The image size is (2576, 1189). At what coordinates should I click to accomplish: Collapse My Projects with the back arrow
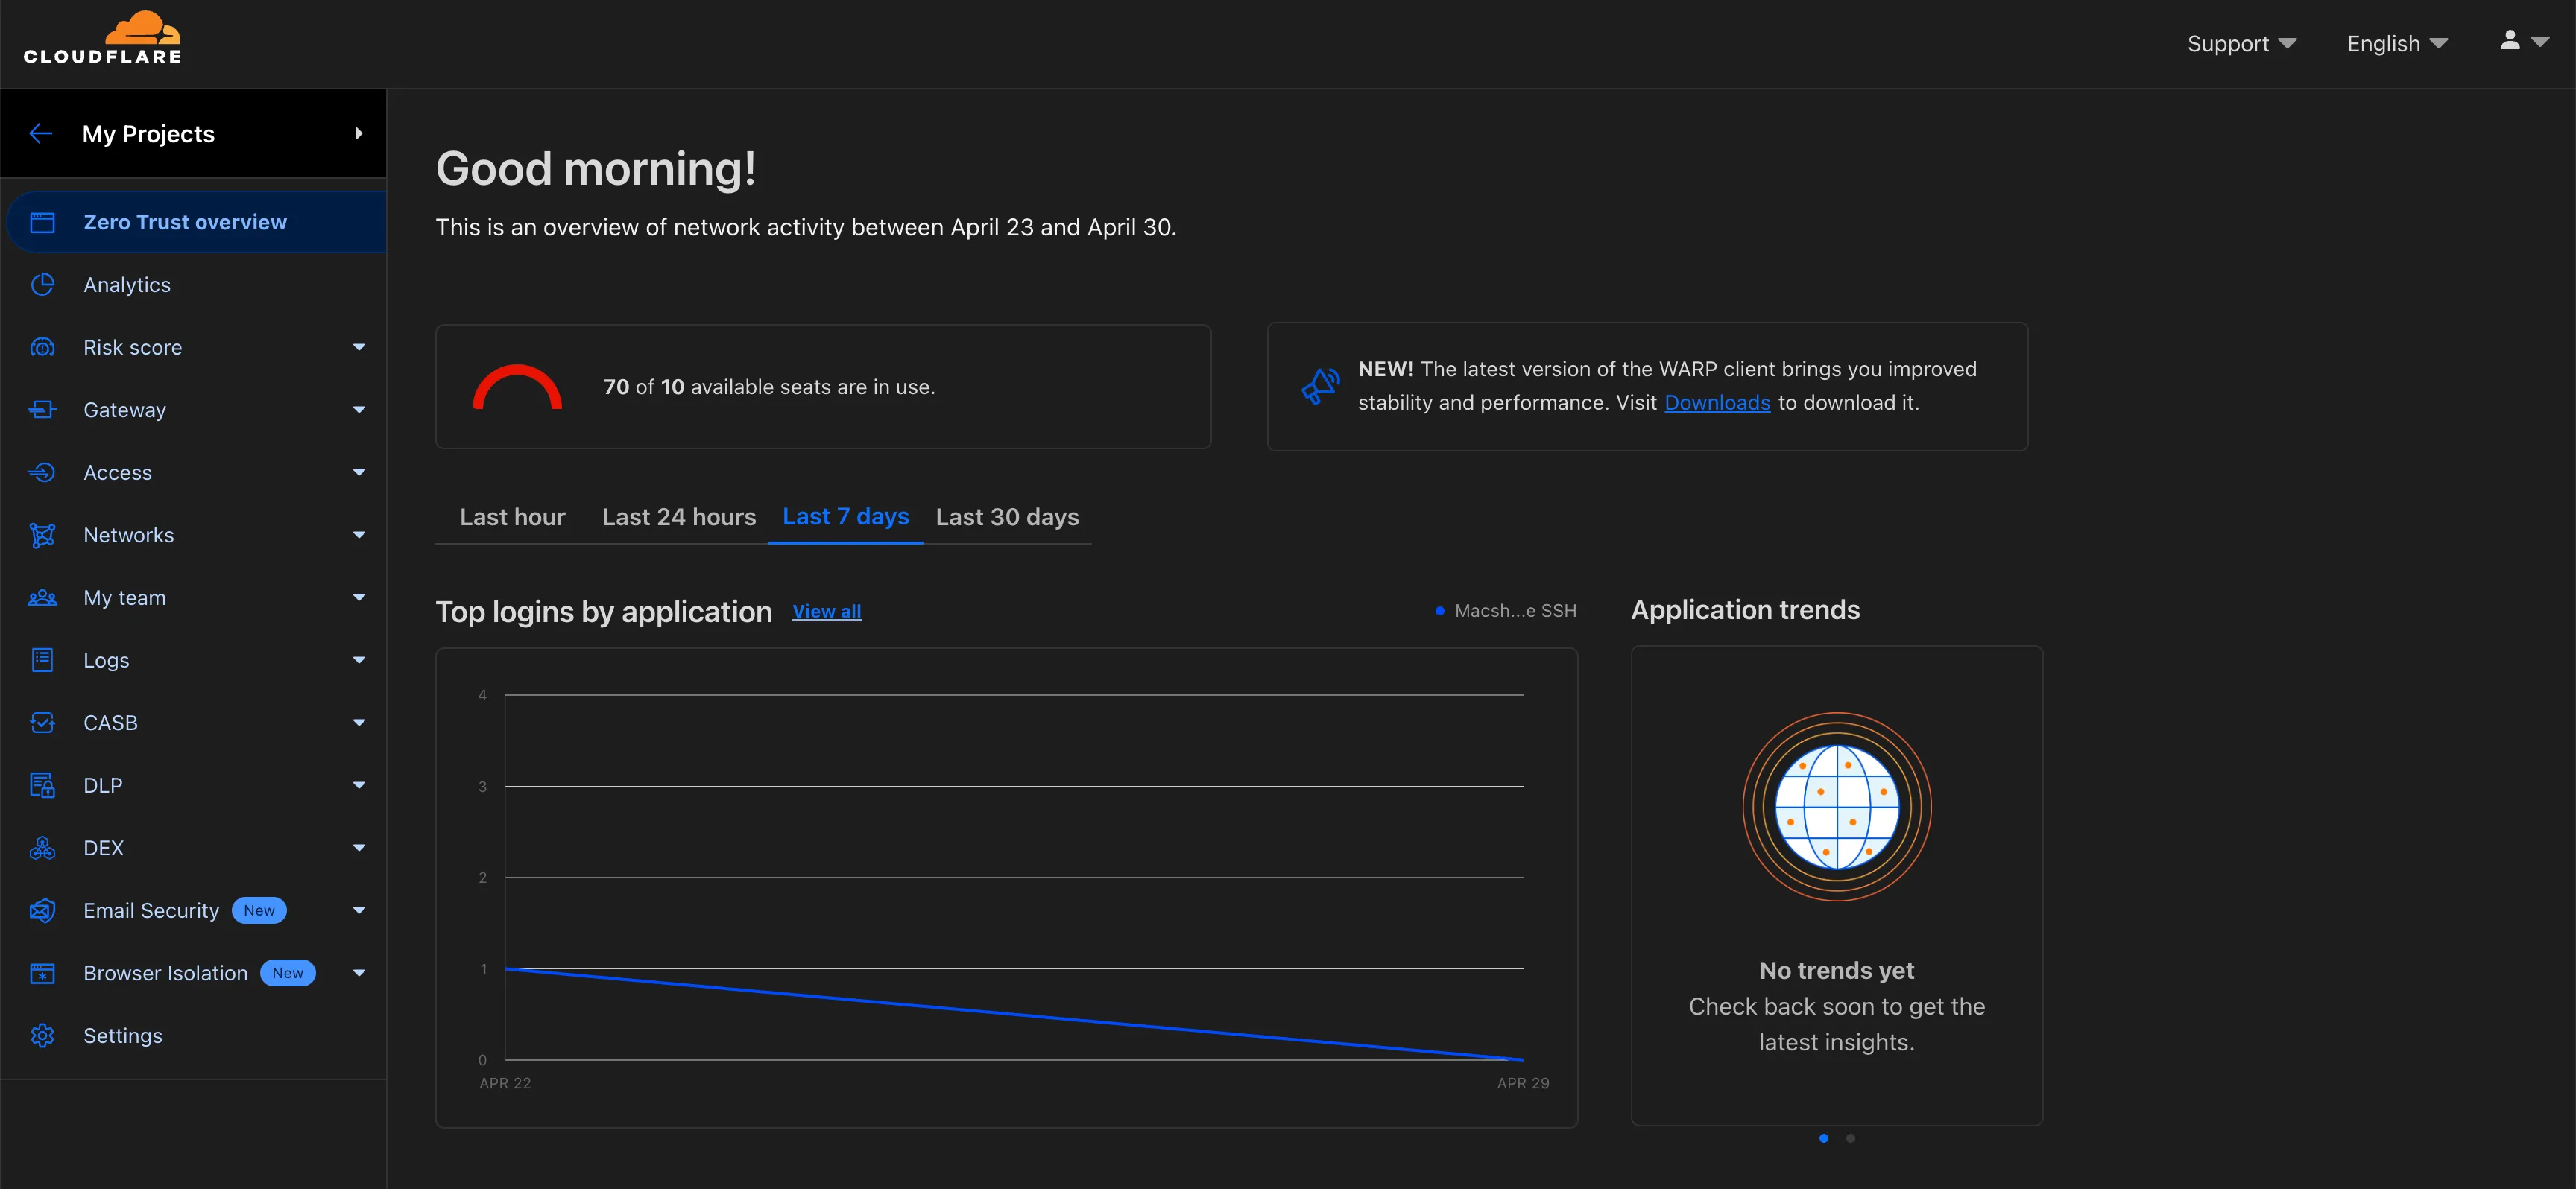40,133
